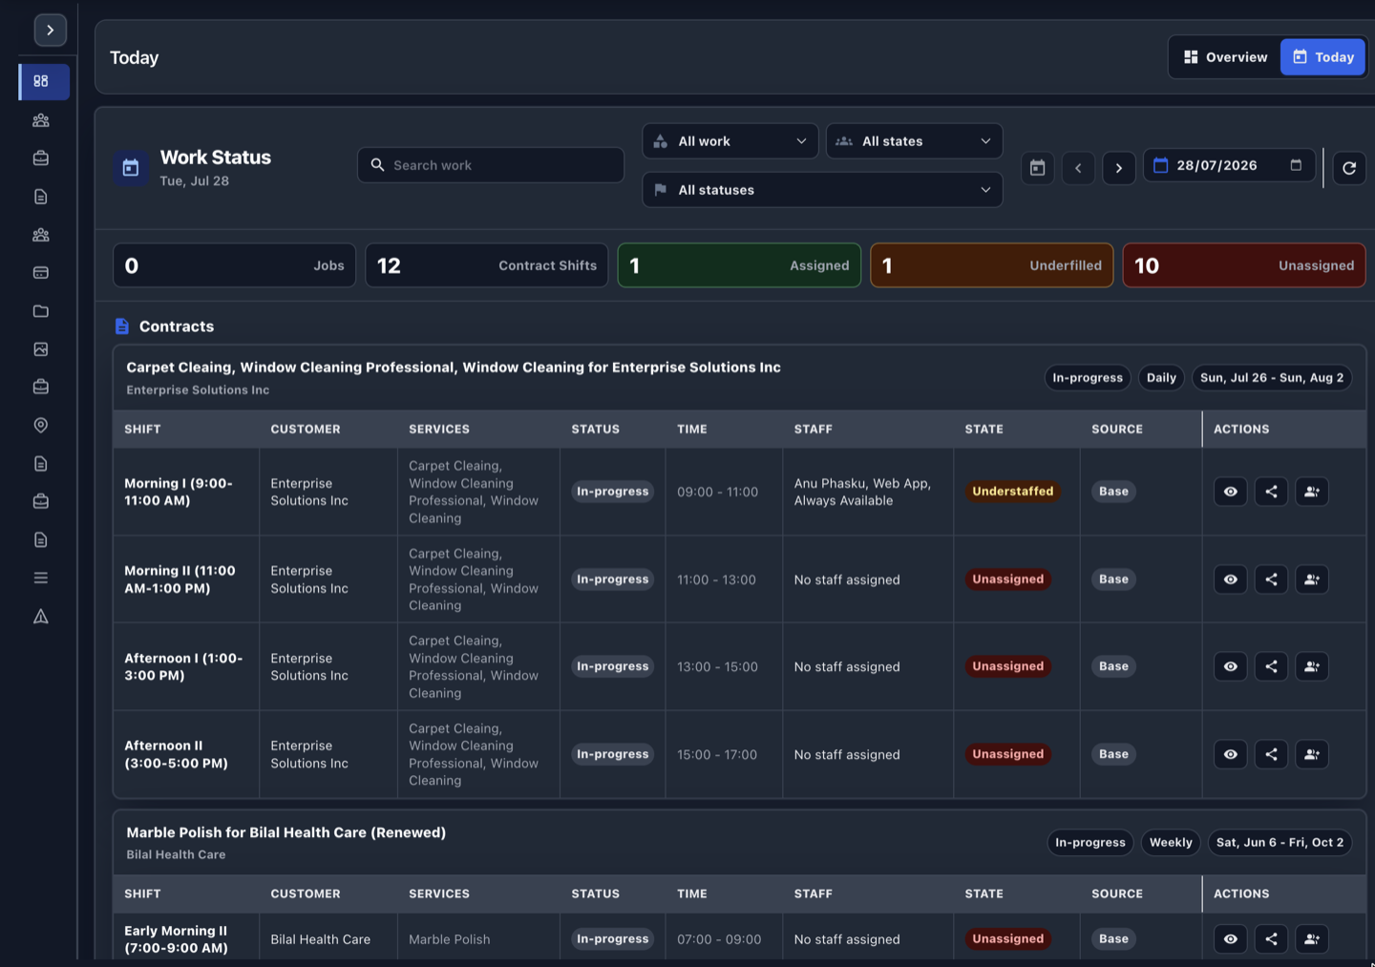Select the Contract Shifts count card
1375x967 pixels.
(487, 265)
